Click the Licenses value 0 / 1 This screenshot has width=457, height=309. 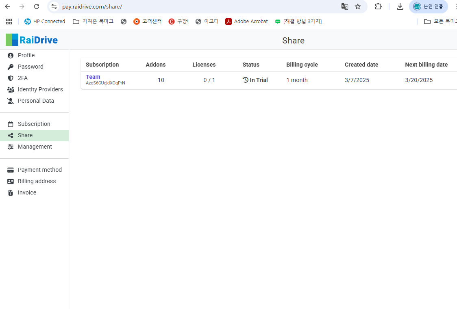point(209,80)
